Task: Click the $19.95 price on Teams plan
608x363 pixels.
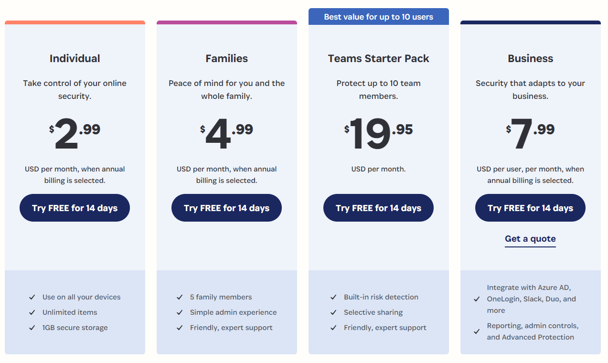Action: click(x=379, y=133)
